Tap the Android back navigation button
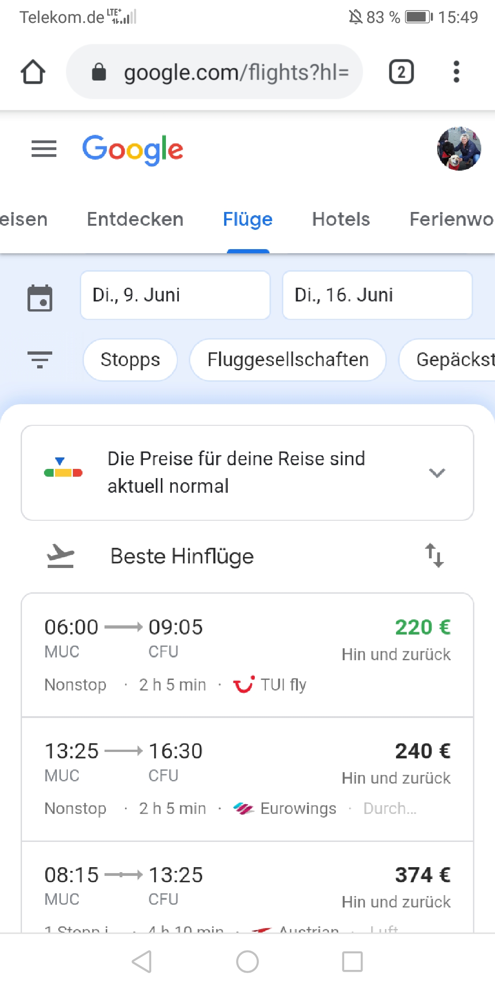This screenshot has height=991, width=495. [x=142, y=961]
